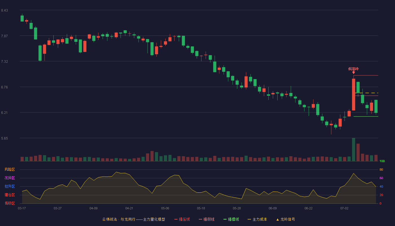Click the 6.21 price axis label
The width and height of the screenshot is (395, 226).
click(5, 113)
